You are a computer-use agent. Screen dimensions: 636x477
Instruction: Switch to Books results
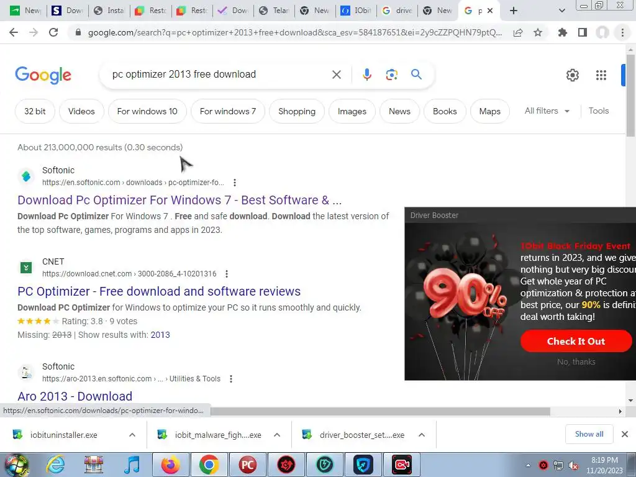pyautogui.click(x=445, y=111)
